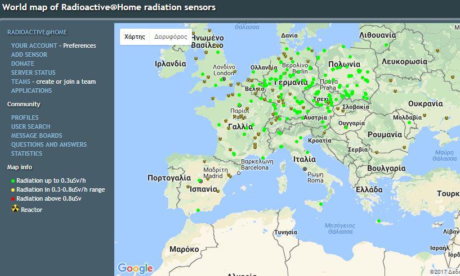Open account Preferences

[x=79, y=46]
